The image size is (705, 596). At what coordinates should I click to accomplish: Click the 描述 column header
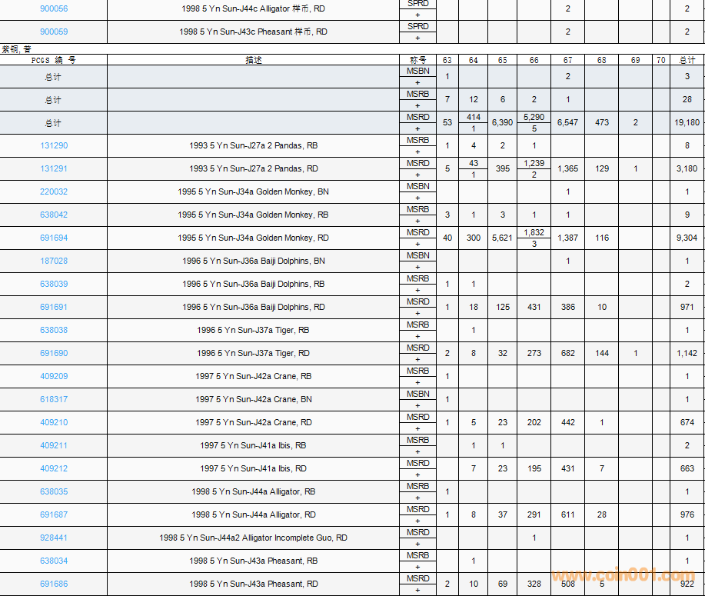click(x=253, y=60)
